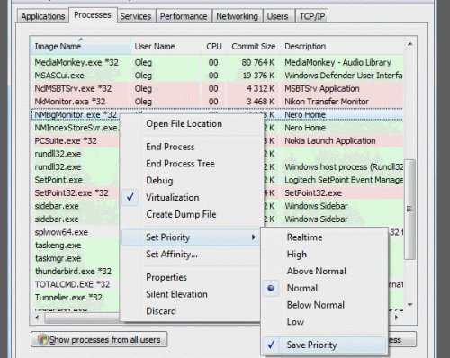Open Set Affinity... dialog entry
The width and height of the screenshot is (450, 358).
pyautogui.click(x=191, y=255)
